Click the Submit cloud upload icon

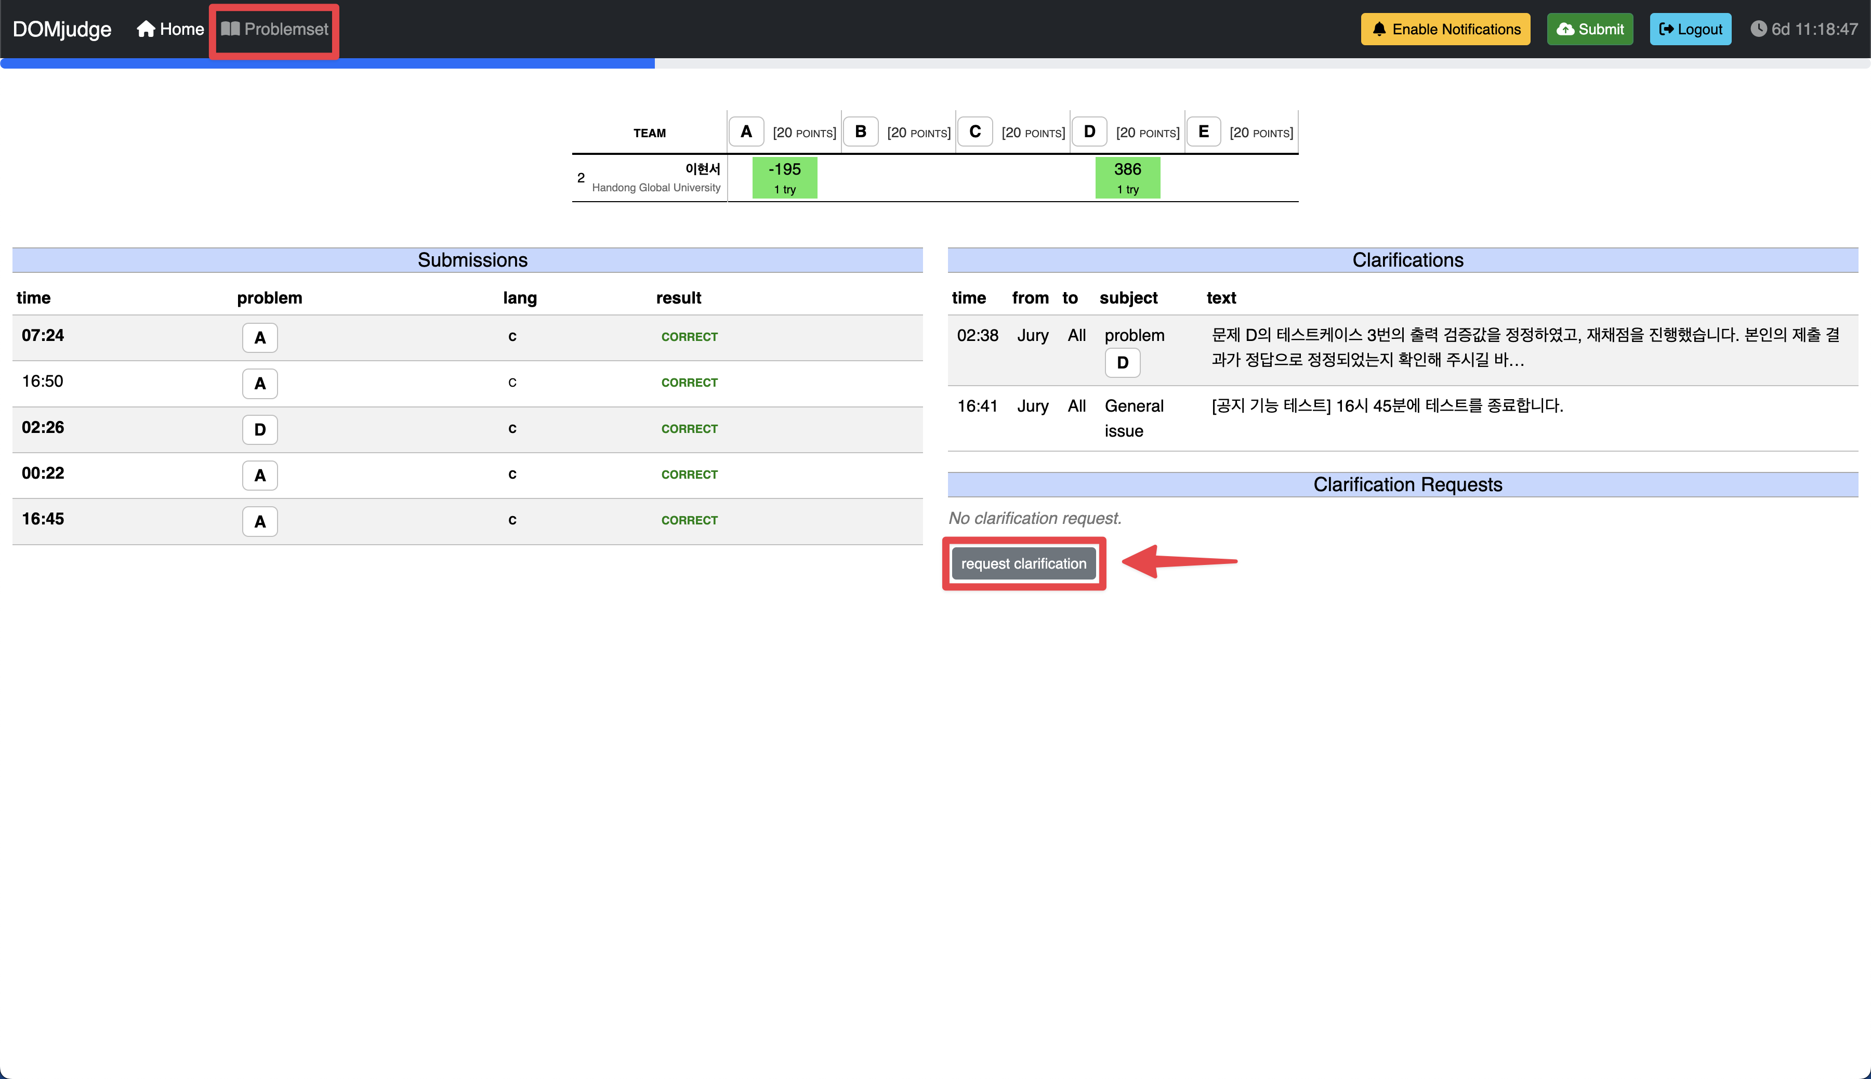[1565, 29]
